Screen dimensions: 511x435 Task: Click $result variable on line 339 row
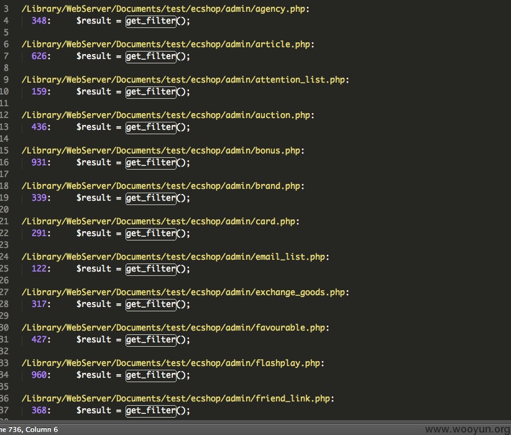coord(94,198)
